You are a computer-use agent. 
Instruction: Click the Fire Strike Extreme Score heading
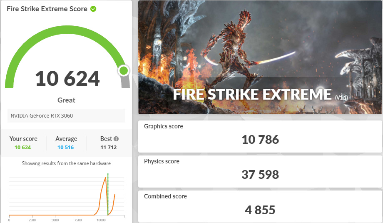(x=47, y=9)
